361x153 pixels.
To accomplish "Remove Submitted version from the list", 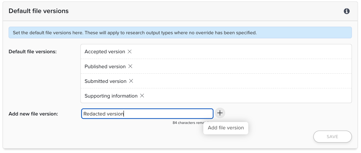I will [x=131, y=81].
